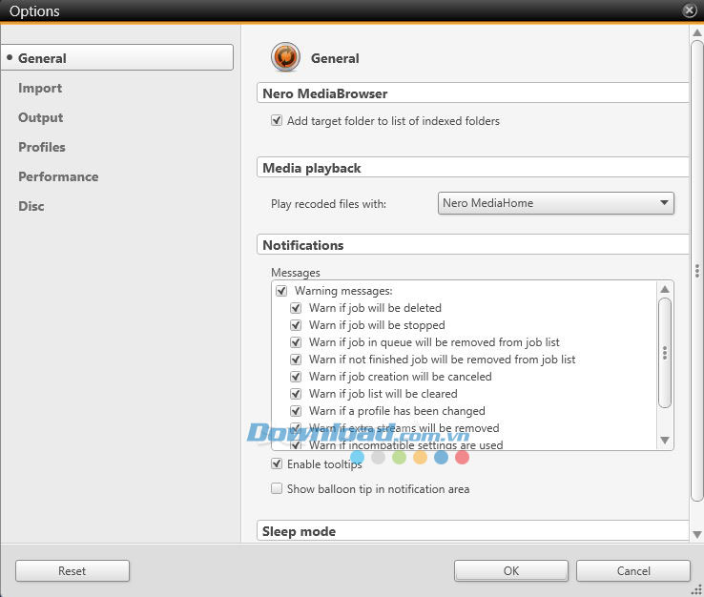Image resolution: width=704 pixels, height=597 pixels.
Task: Click the Sleep mode section header
Action: coord(473,531)
